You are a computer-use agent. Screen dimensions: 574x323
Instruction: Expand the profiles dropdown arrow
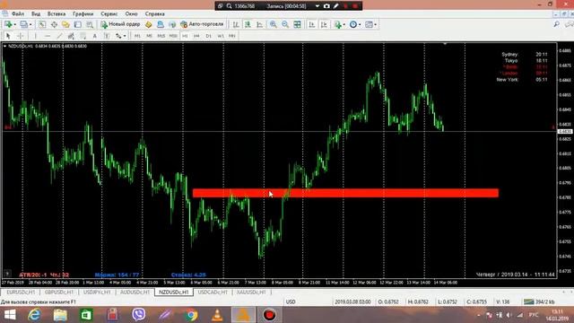30,24
